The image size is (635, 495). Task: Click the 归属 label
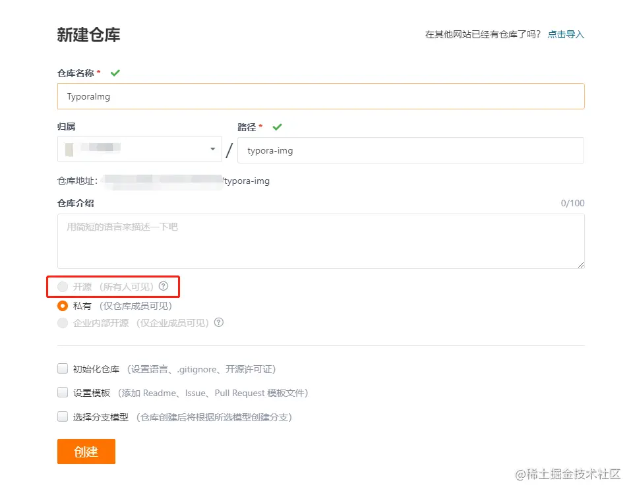(x=67, y=127)
